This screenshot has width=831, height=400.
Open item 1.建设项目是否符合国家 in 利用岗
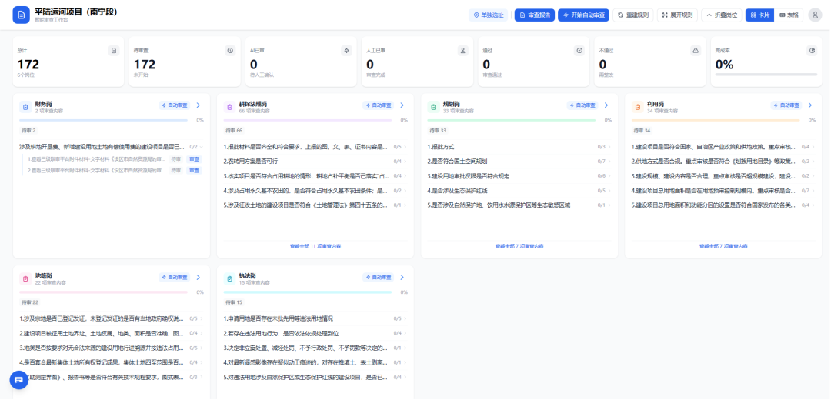tap(723, 147)
